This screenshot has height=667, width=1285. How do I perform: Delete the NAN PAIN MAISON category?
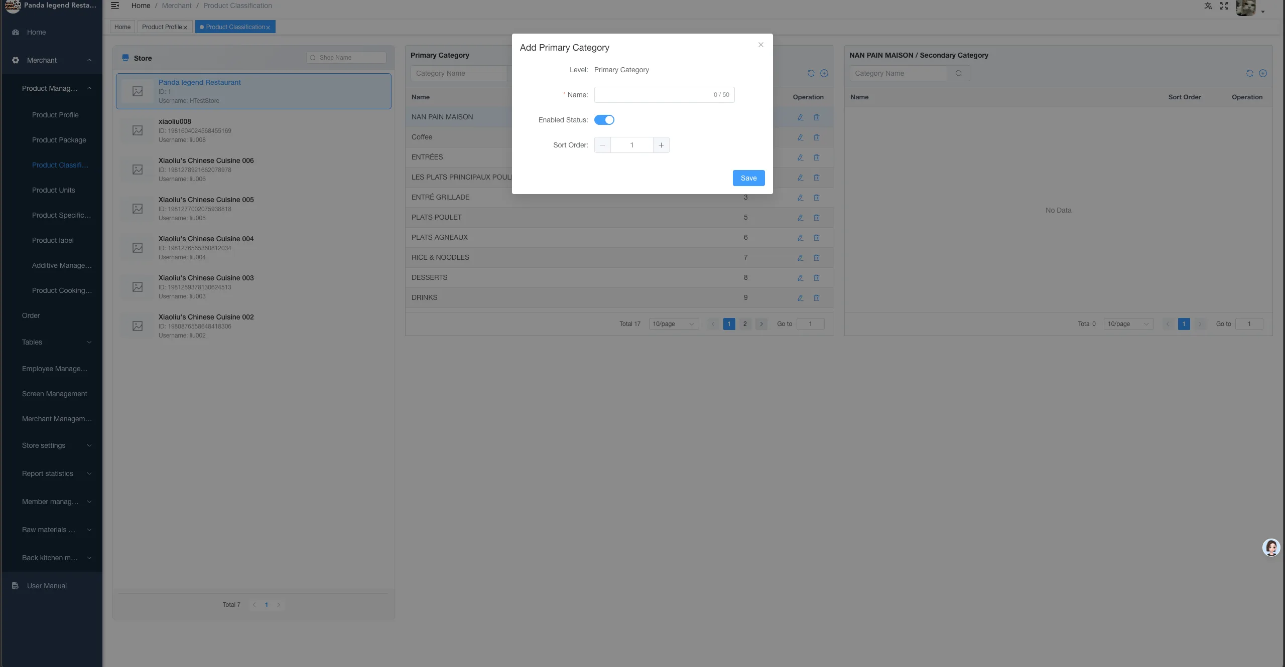coord(817,117)
